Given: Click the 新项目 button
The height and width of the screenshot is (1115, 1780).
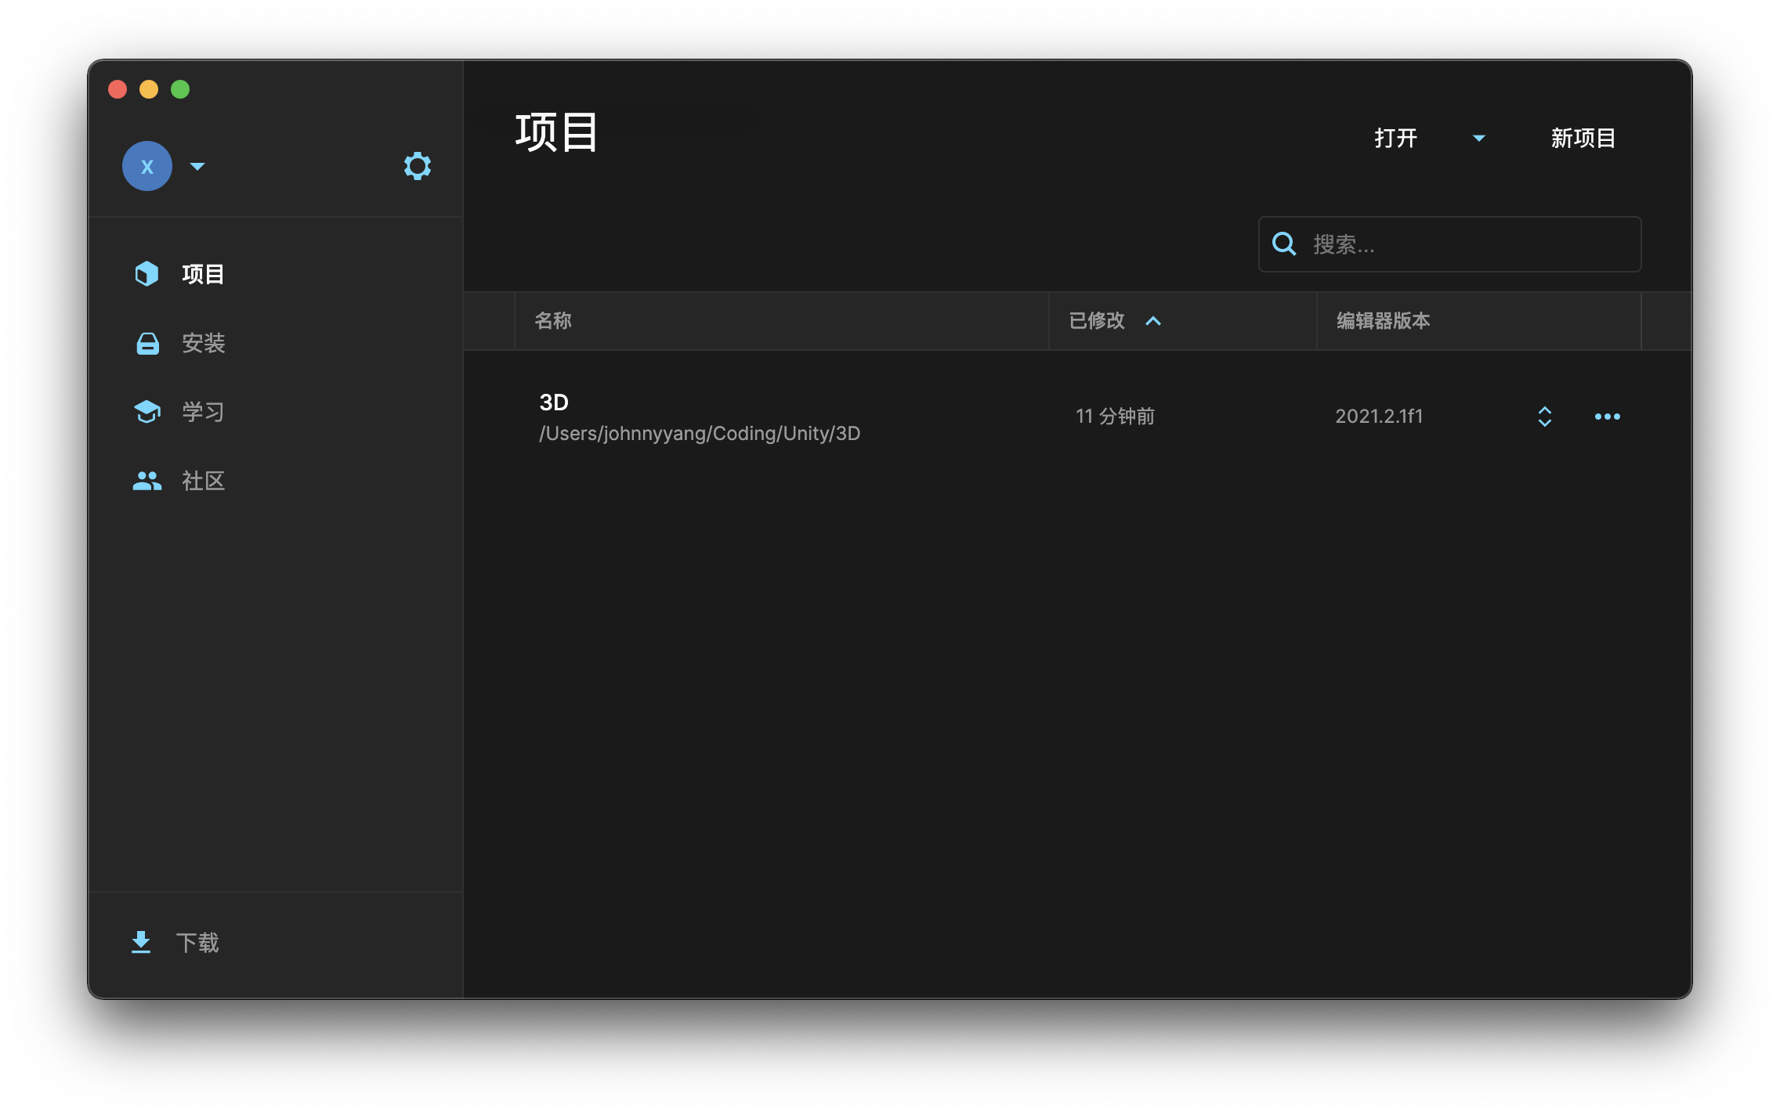Looking at the screenshot, I should 1583,139.
